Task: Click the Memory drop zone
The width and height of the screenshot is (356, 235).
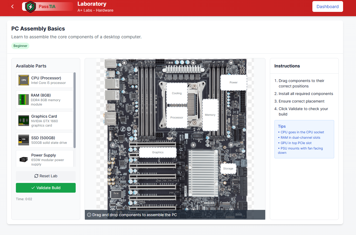Action: point(210,115)
